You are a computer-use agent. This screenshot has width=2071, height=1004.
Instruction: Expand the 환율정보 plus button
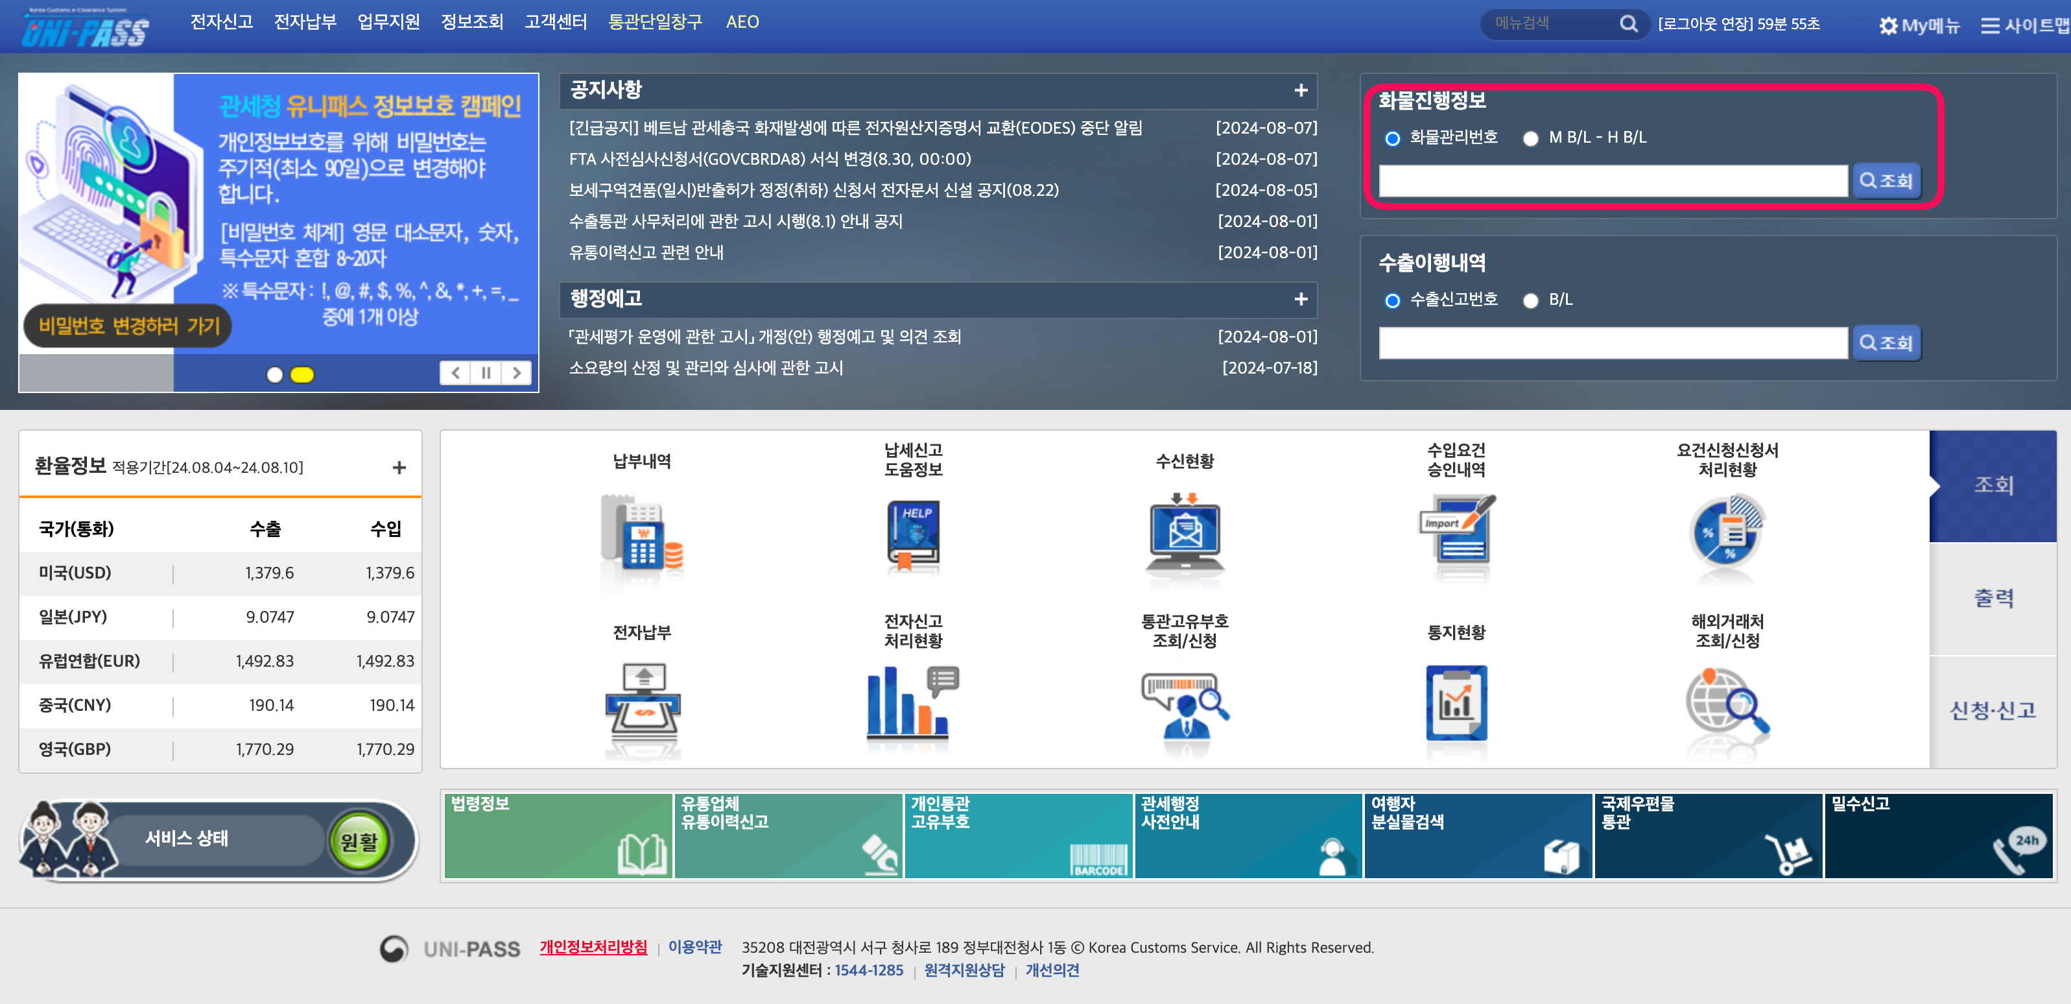[x=399, y=468]
